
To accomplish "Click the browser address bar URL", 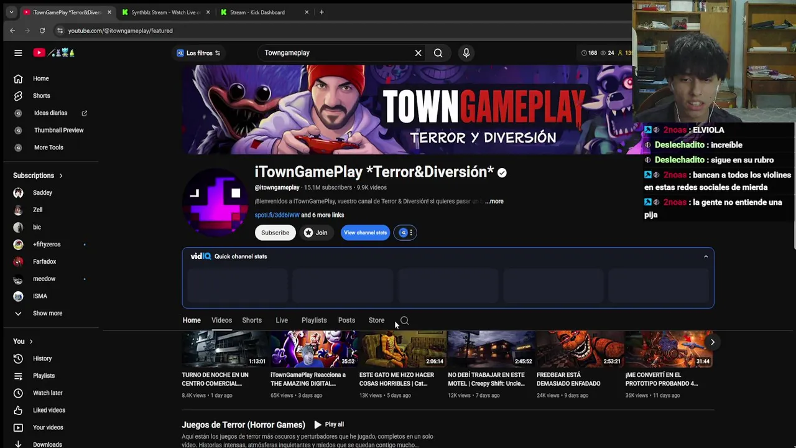I will (120, 30).
